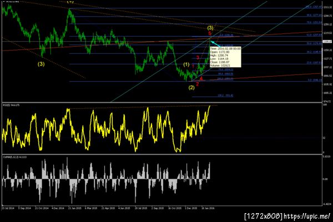
Task: Click the 20 Jul 2015 date label
Action: [x=141, y=209]
